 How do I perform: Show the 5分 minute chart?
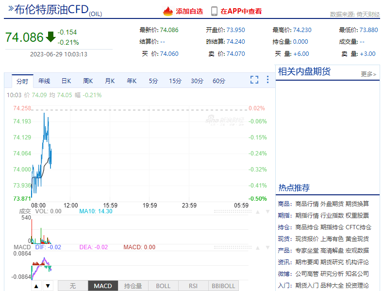(x=153, y=81)
